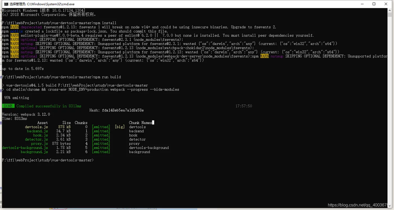This screenshot has width=394, height=210.
Task: Open the cmd window system menu icon
Action: click(6, 4)
